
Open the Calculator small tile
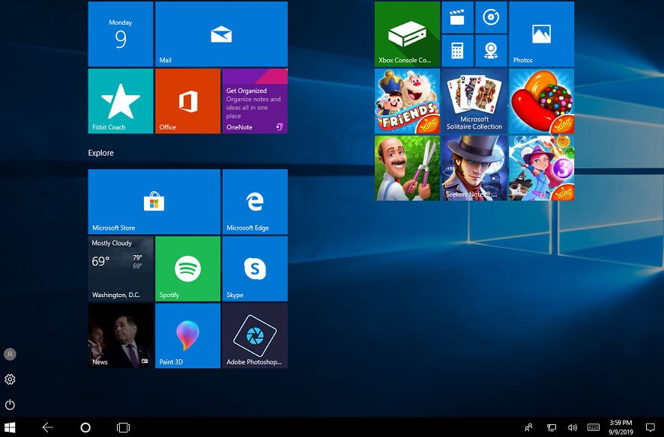click(457, 50)
